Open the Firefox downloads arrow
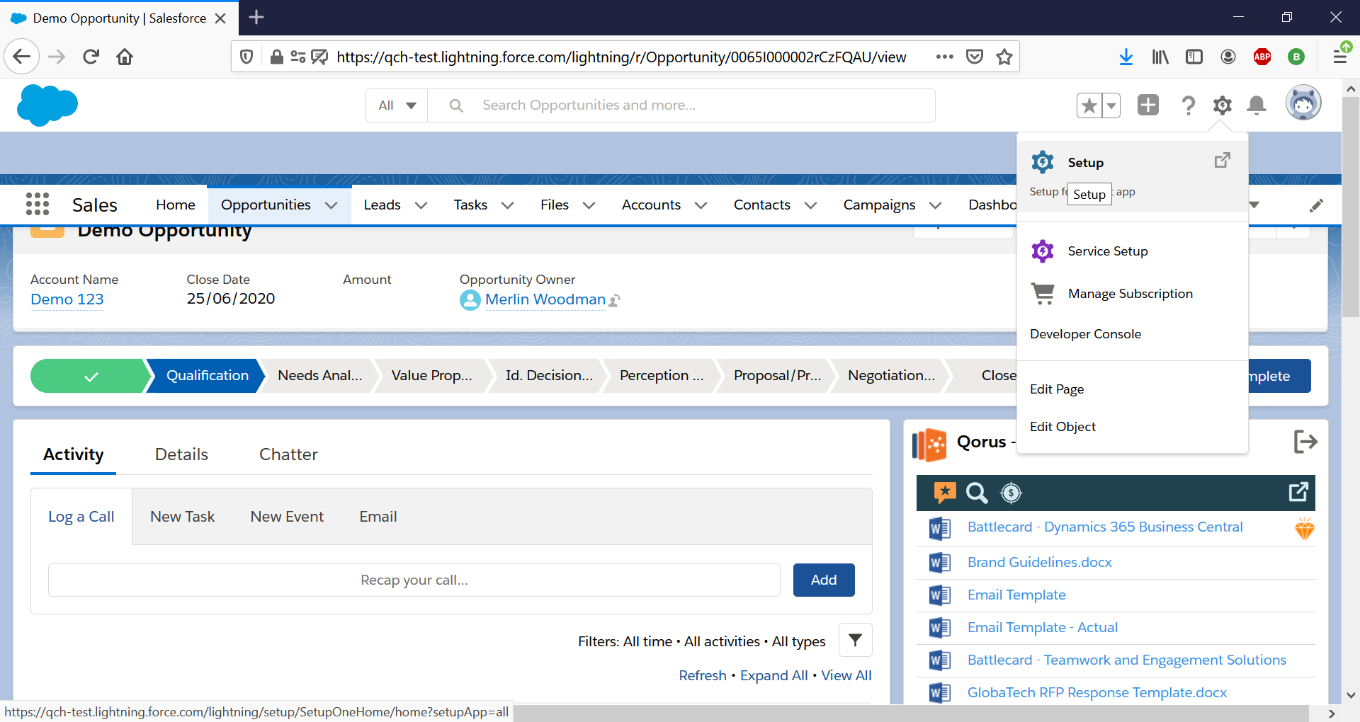This screenshot has height=722, width=1360. (x=1126, y=57)
